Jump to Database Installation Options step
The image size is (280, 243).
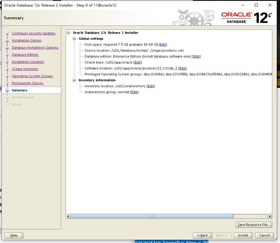(x=35, y=47)
